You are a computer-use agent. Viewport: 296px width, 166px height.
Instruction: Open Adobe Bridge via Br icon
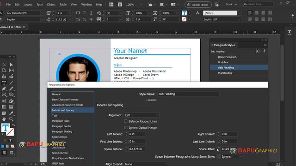click(111, 5)
